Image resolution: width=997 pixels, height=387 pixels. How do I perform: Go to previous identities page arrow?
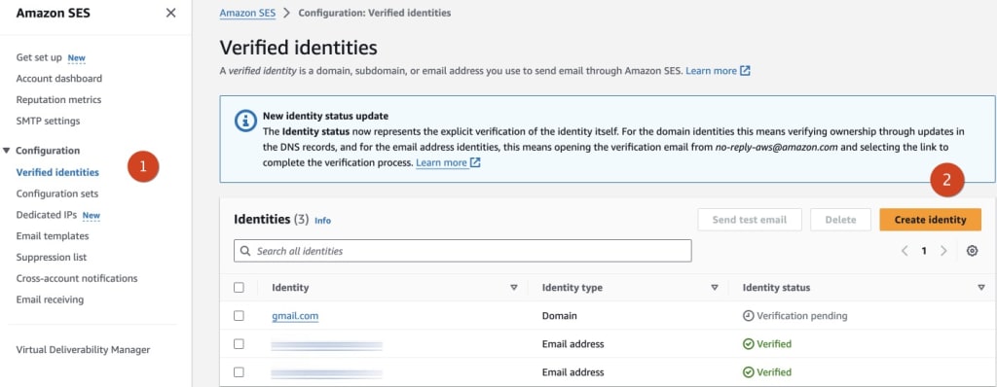click(905, 251)
